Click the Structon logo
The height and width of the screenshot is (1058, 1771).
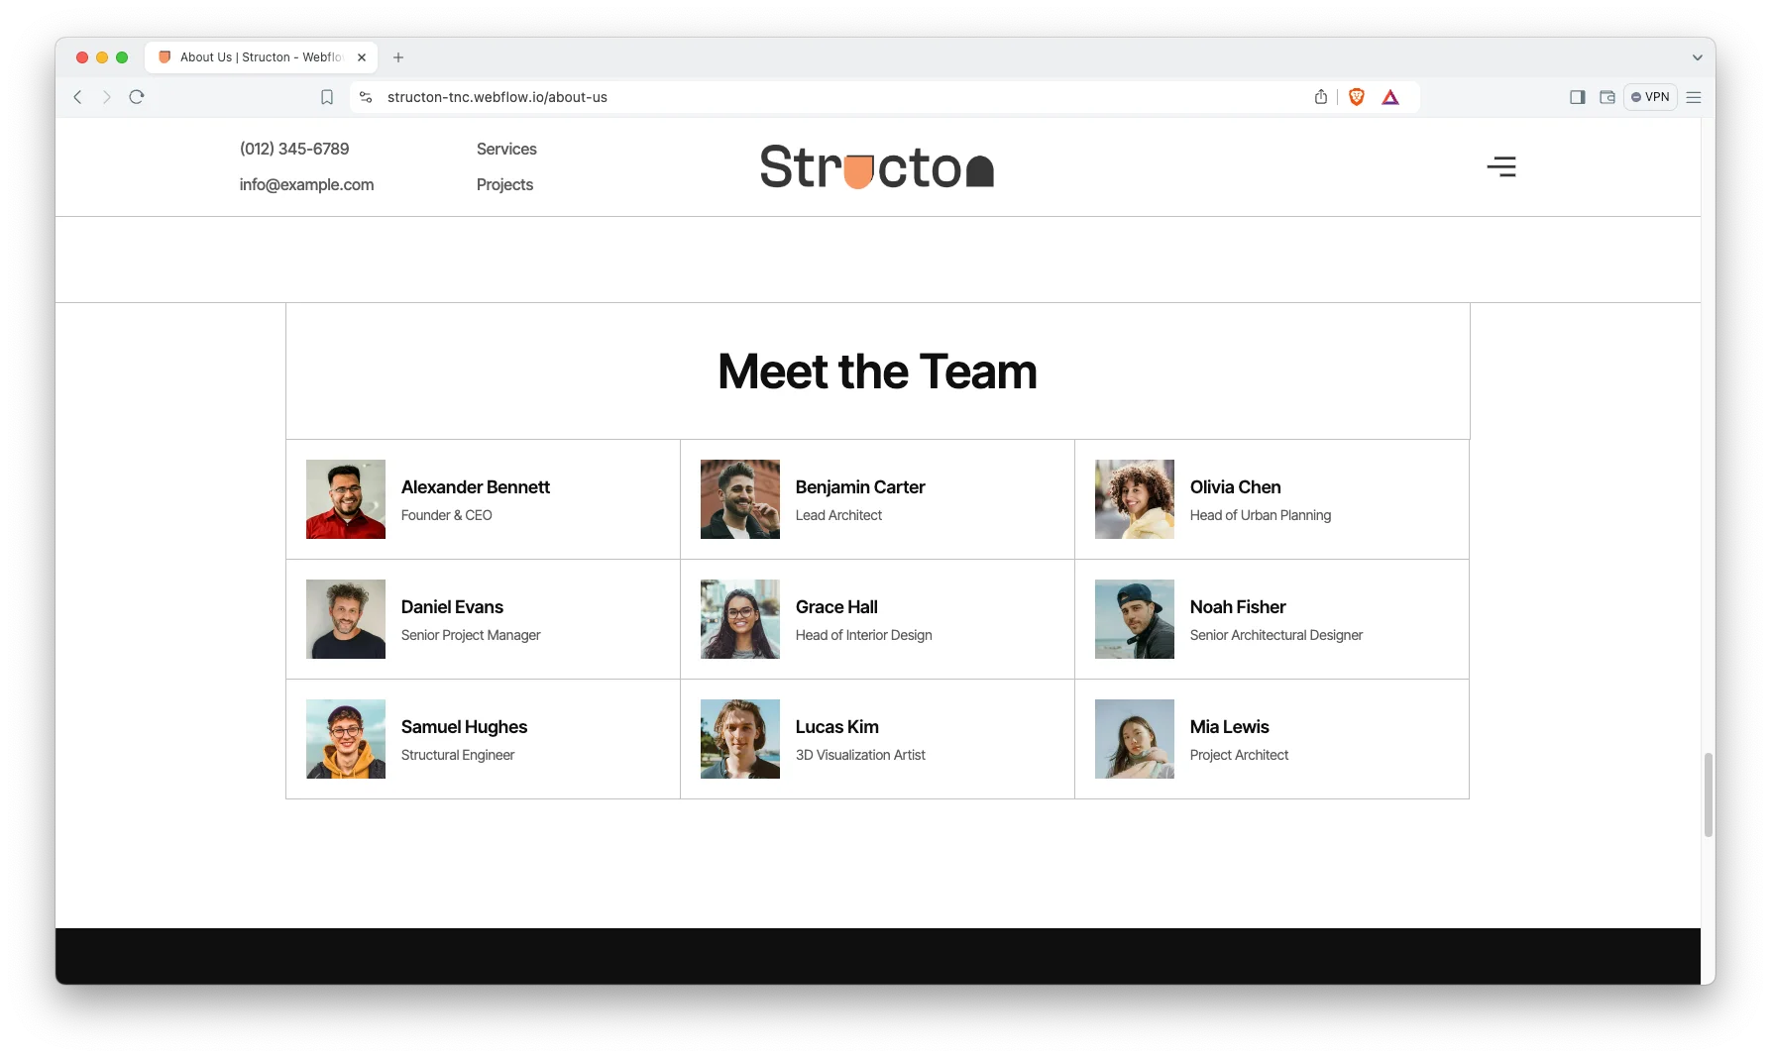[x=876, y=166]
